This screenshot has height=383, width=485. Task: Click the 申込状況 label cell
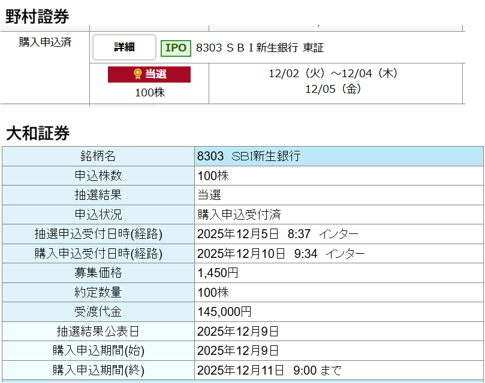pos(98,215)
